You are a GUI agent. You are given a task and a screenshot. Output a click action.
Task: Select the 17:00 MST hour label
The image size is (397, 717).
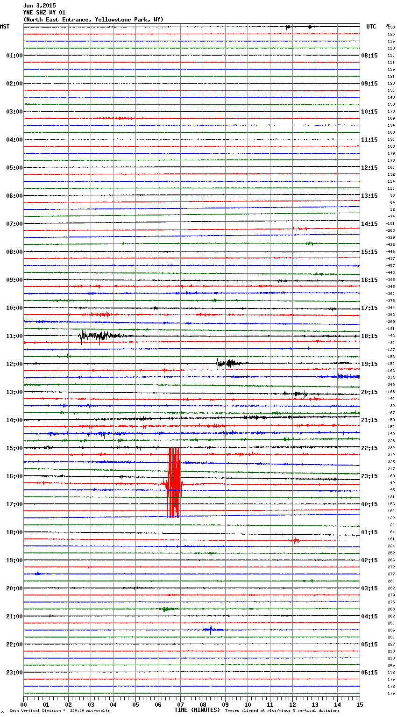pyautogui.click(x=14, y=504)
